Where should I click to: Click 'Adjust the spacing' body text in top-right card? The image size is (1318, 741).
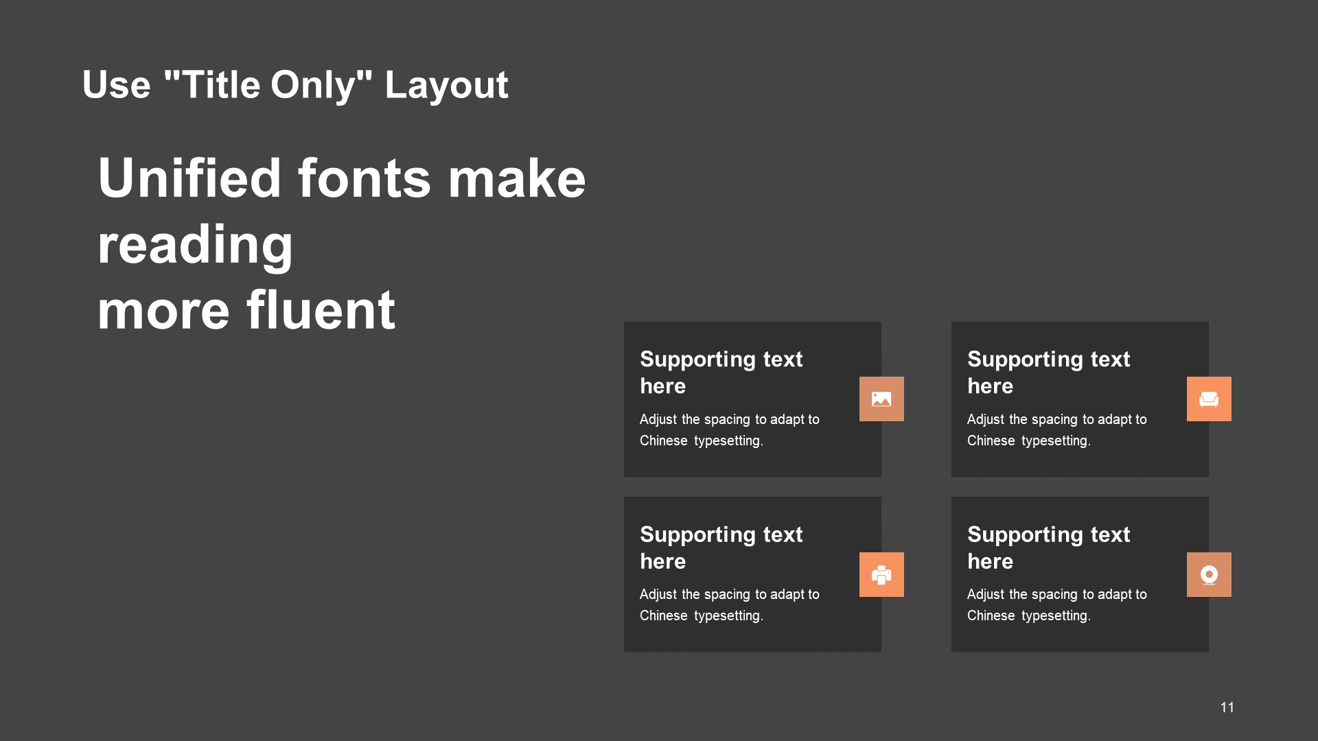click(1057, 430)
